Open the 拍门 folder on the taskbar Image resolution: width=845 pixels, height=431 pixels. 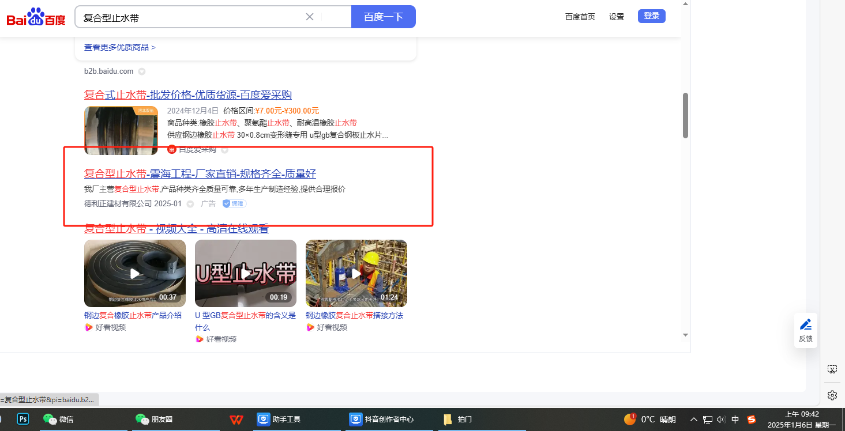tap(482, 419)
